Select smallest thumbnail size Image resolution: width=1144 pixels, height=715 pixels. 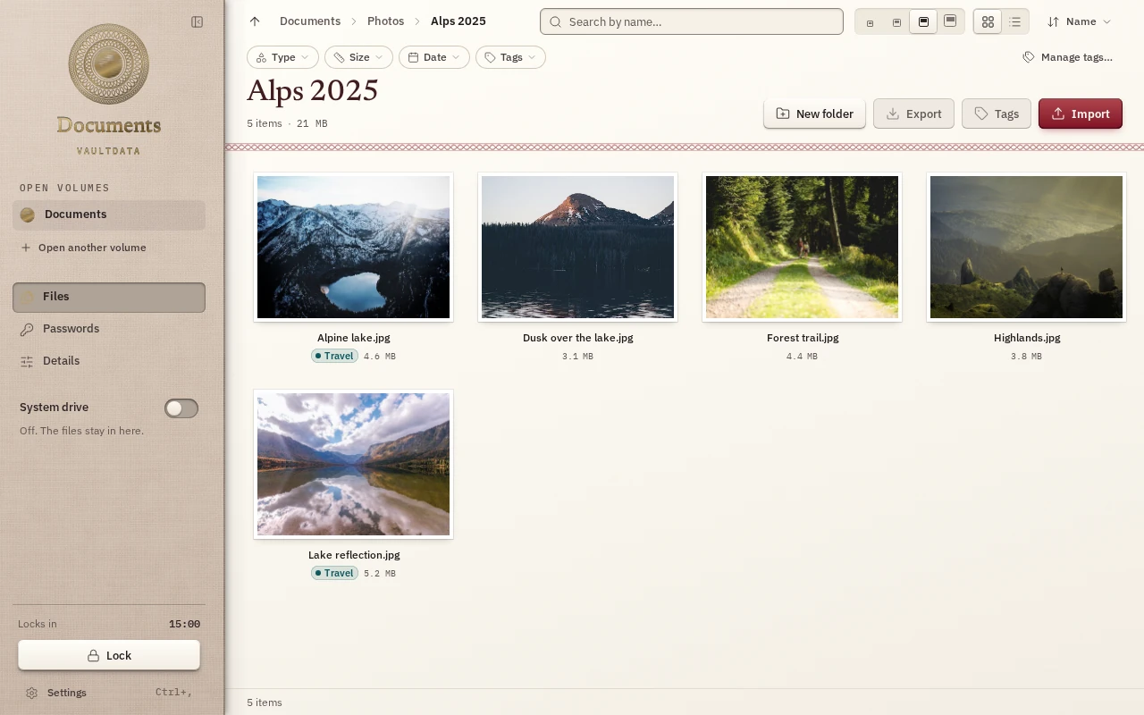[x=870, y=21]
